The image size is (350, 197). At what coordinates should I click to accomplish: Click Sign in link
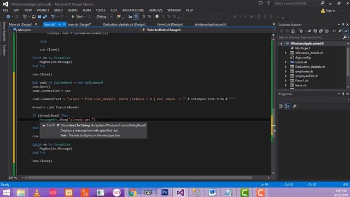[330, 10]
